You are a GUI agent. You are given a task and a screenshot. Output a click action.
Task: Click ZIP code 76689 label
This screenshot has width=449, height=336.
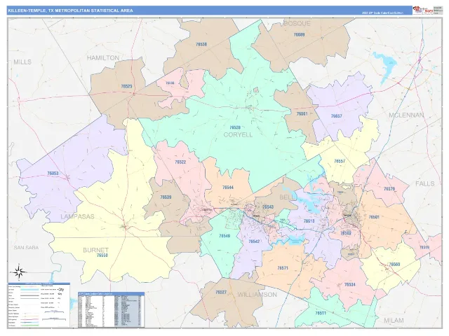(299, 34)
